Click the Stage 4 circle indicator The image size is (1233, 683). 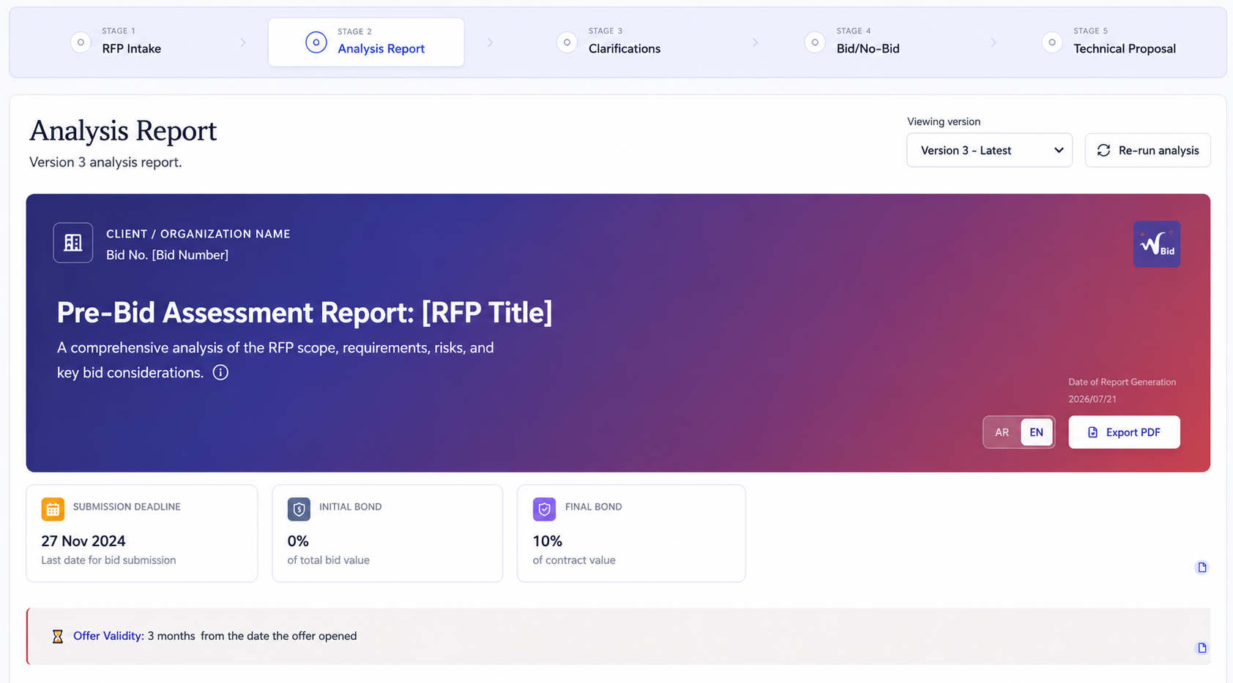click(815, 42)
